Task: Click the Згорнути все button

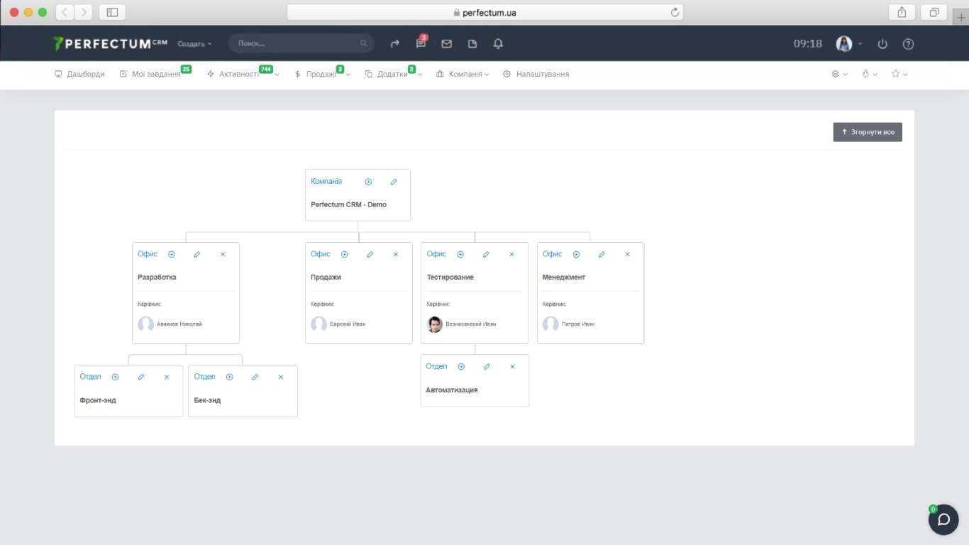Action: [x=867, y=132]
